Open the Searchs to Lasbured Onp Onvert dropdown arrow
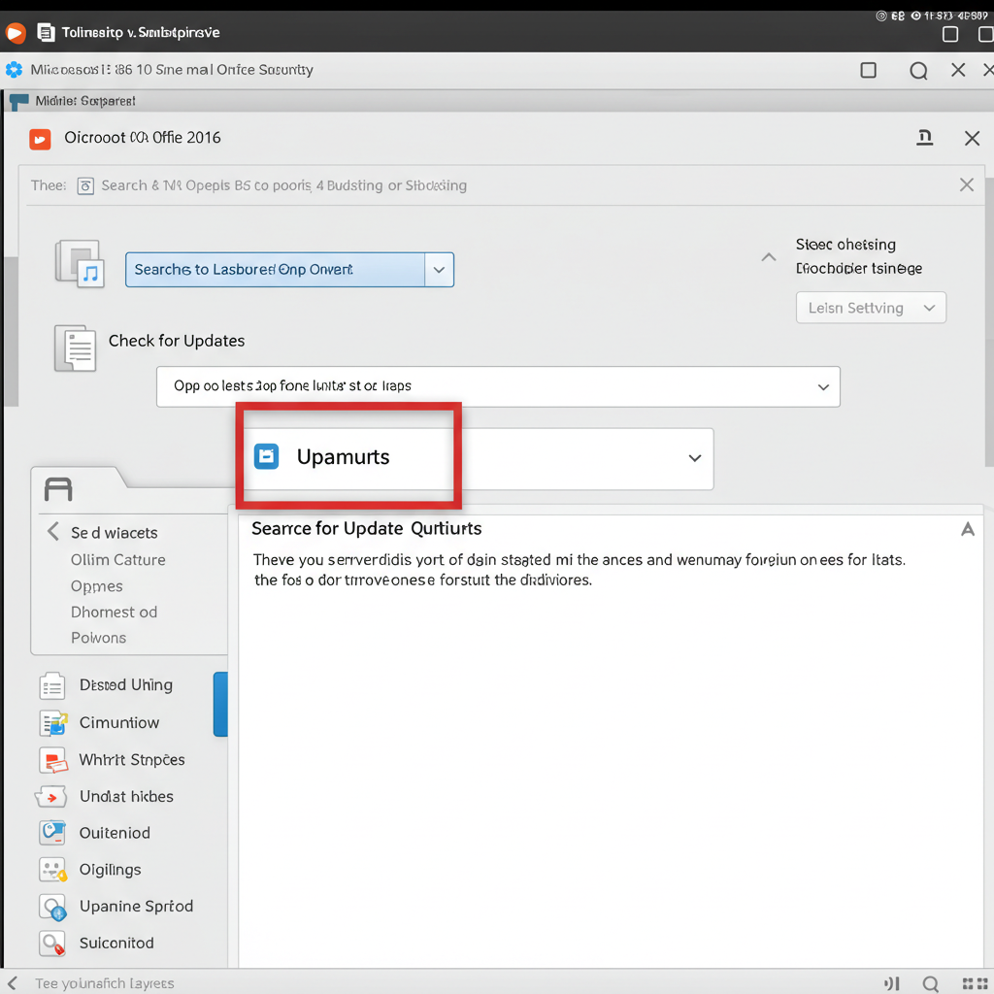The height and width of the screenshot is (994, 994). [x=439, y=270]
